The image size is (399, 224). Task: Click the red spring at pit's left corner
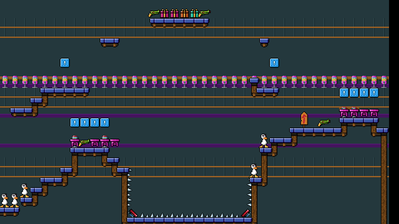coord(133,213)
